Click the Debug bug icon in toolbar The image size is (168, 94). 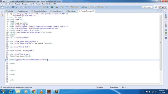(x=47, y=7)
